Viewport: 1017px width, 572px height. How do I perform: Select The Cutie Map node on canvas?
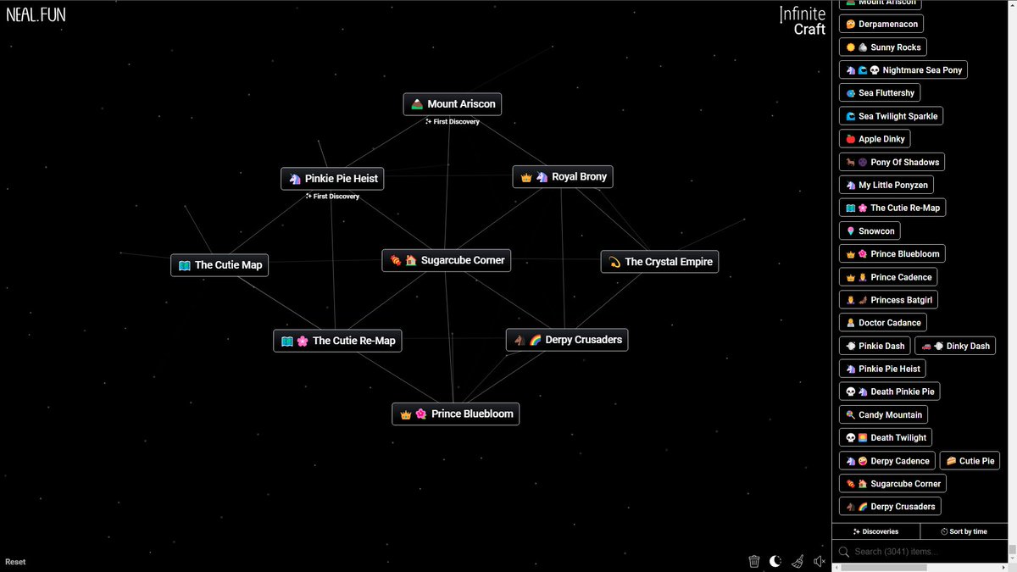click(x=220, y=264)
